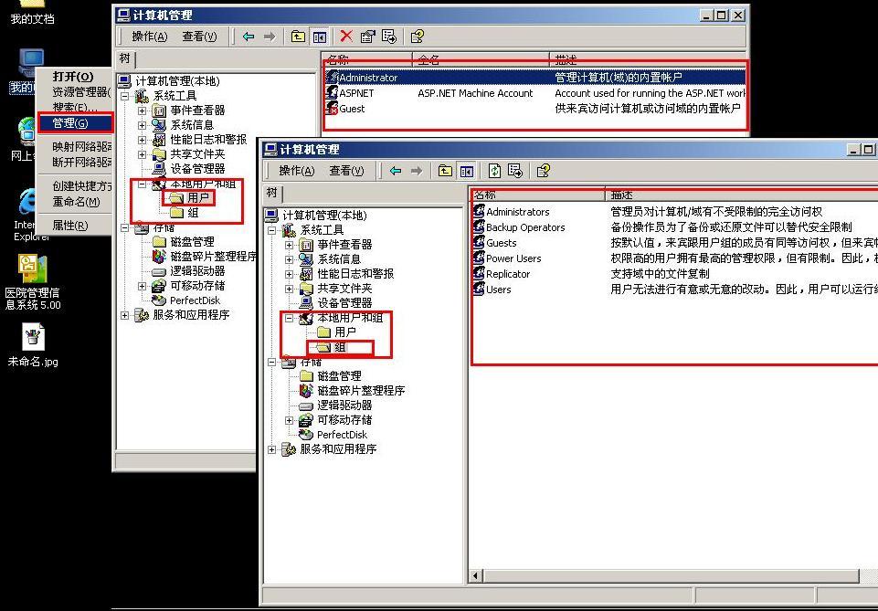This screenshot has width=878, height=611.
Task: Open 查看(V) menu in the rear window
Action: [199, 37]
